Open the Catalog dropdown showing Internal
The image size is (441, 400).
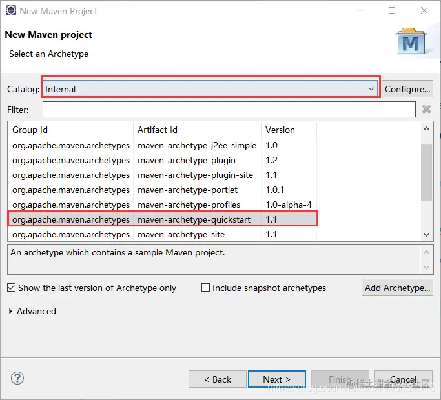(210, 89)
